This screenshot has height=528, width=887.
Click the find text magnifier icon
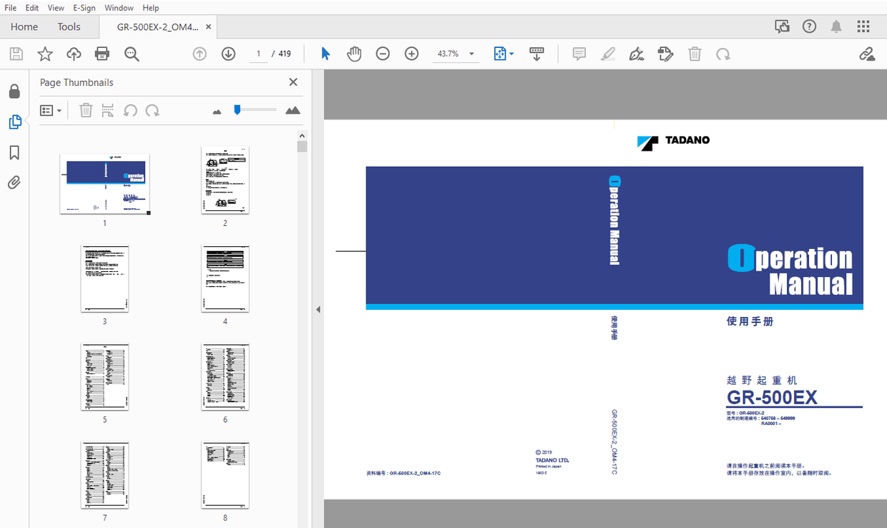point(132,54)
